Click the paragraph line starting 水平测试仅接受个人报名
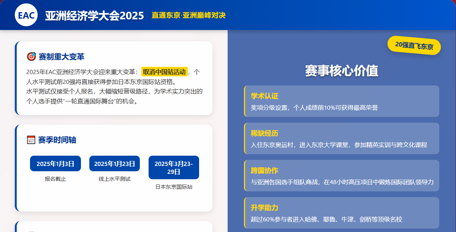The height and width of the screenshot is (232, 456). 114,92
